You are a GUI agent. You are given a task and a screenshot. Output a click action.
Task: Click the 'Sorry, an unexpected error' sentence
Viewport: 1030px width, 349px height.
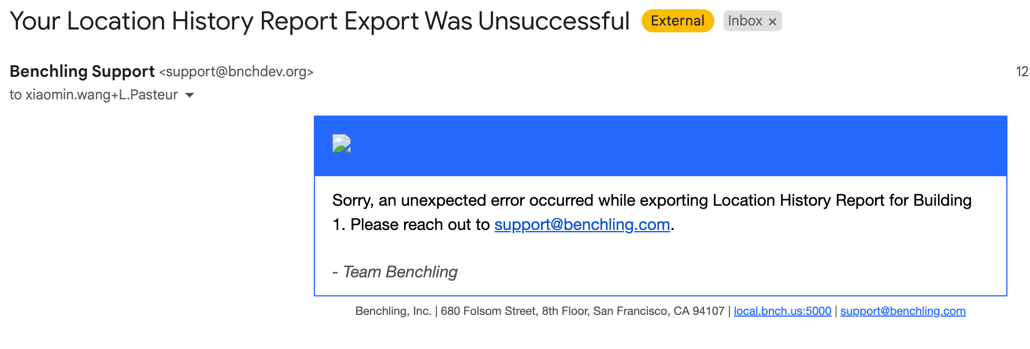click(652, 201)
